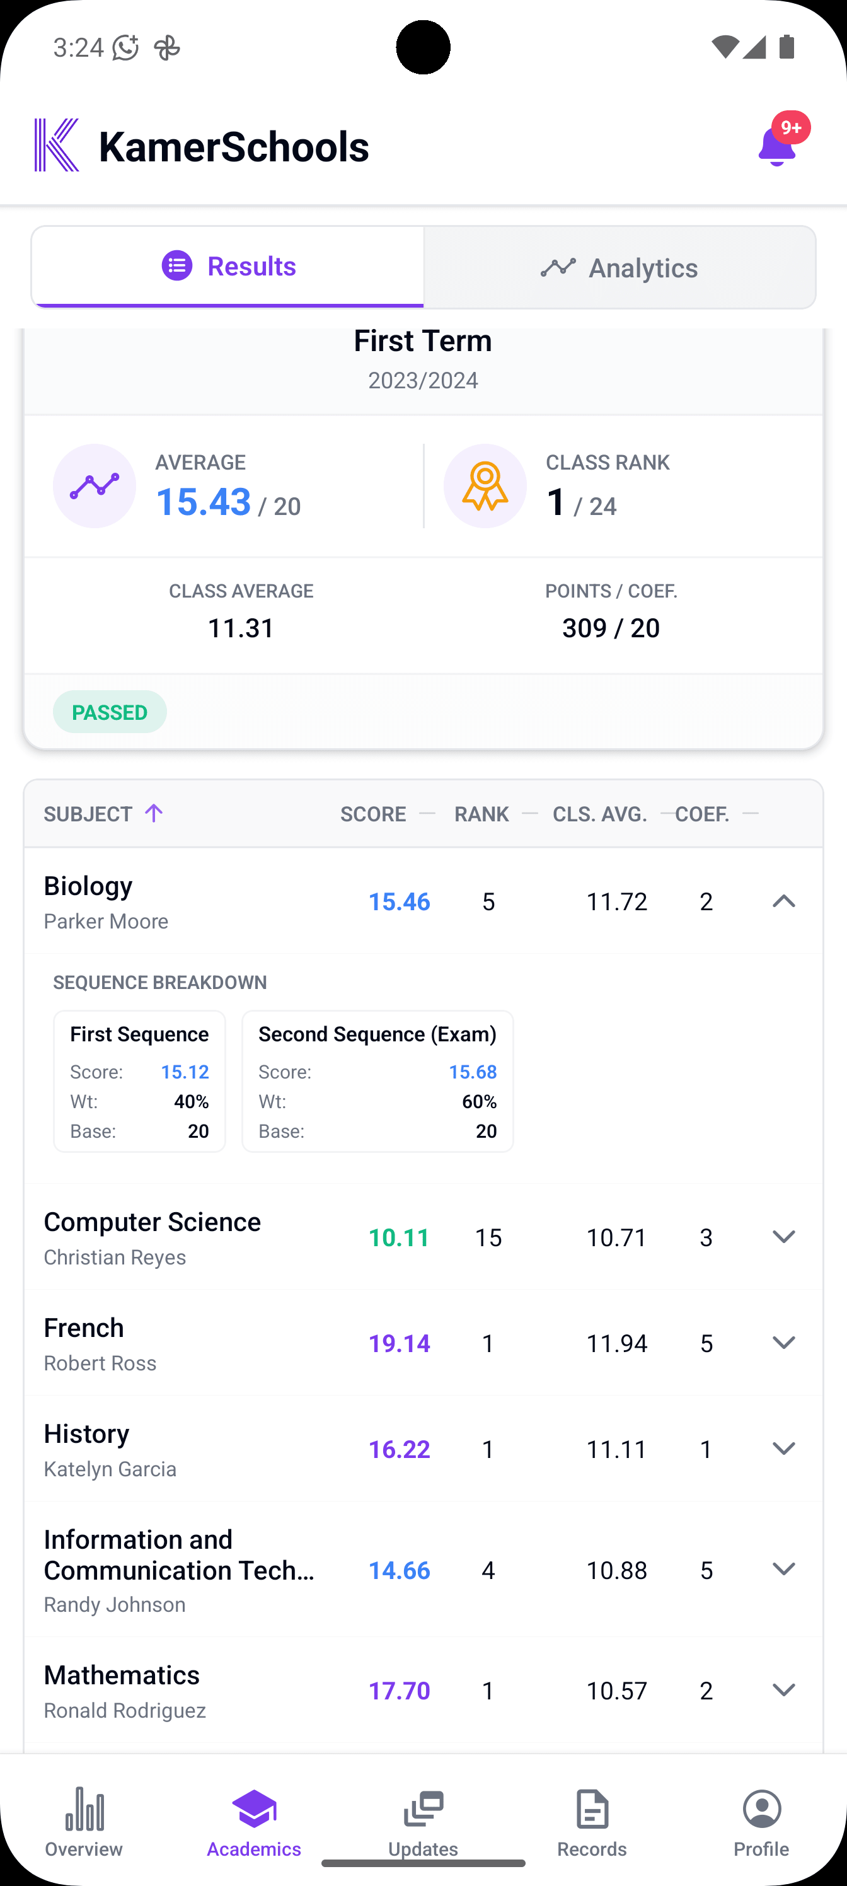Switch to the Analytics tab

(x=619, y=267)
